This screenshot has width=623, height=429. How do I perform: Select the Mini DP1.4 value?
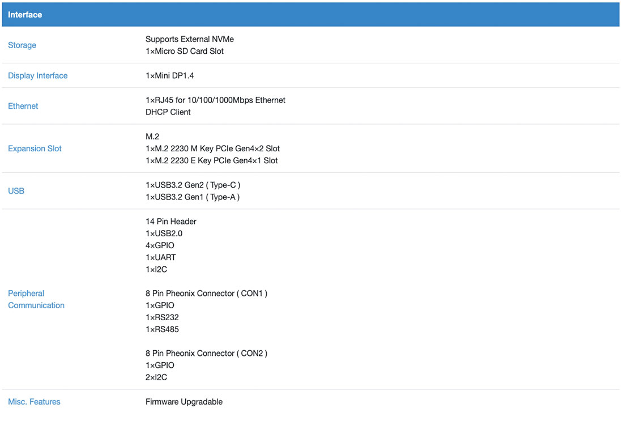click(x=169, y=75)
